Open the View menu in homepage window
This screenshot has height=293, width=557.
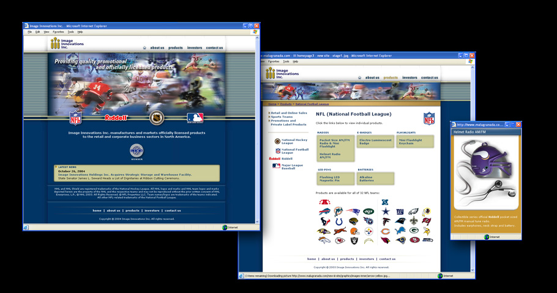(x=47, y=32)
